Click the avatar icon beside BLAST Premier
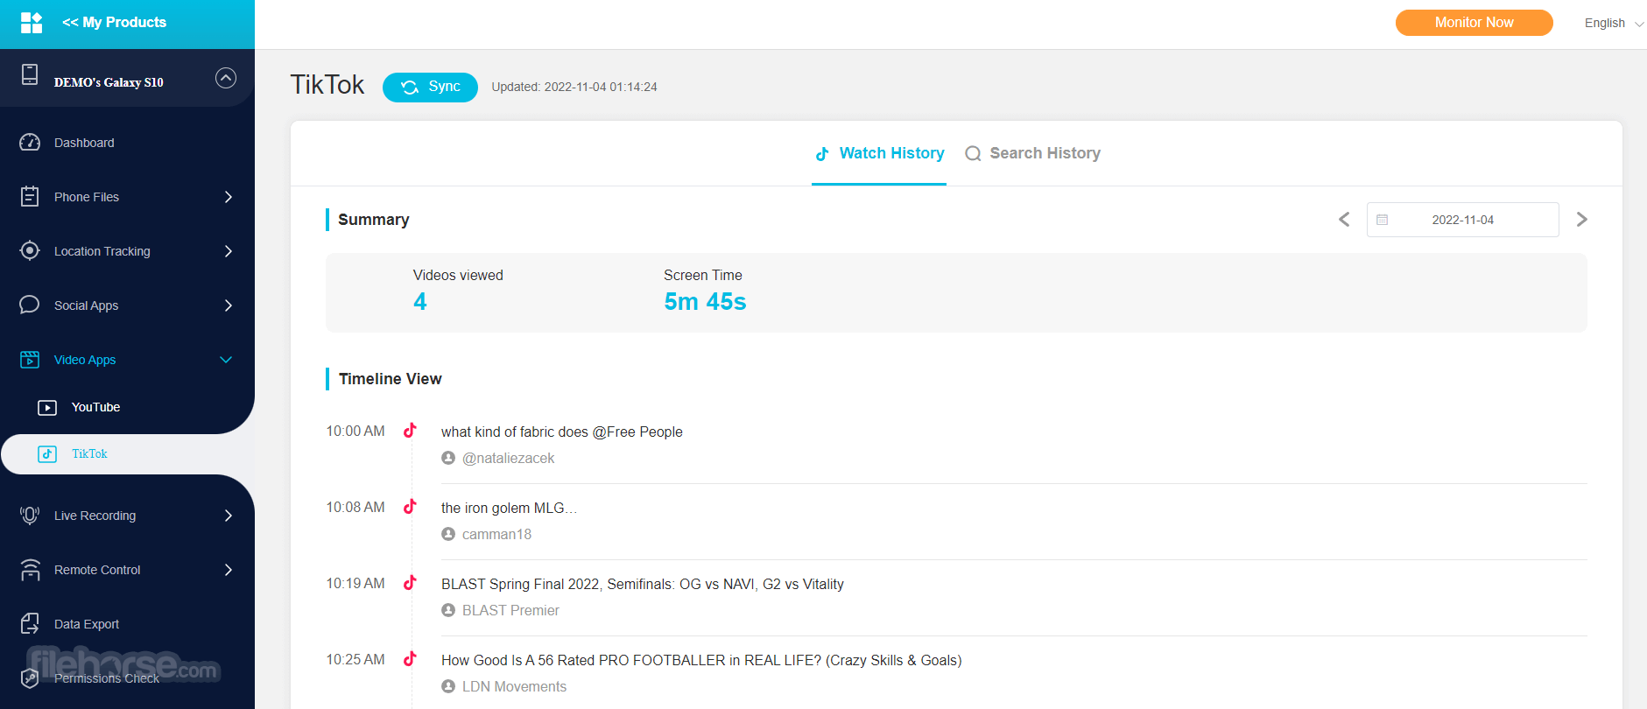Screen dimensions: 1647x709 click(x=448, y=610)
